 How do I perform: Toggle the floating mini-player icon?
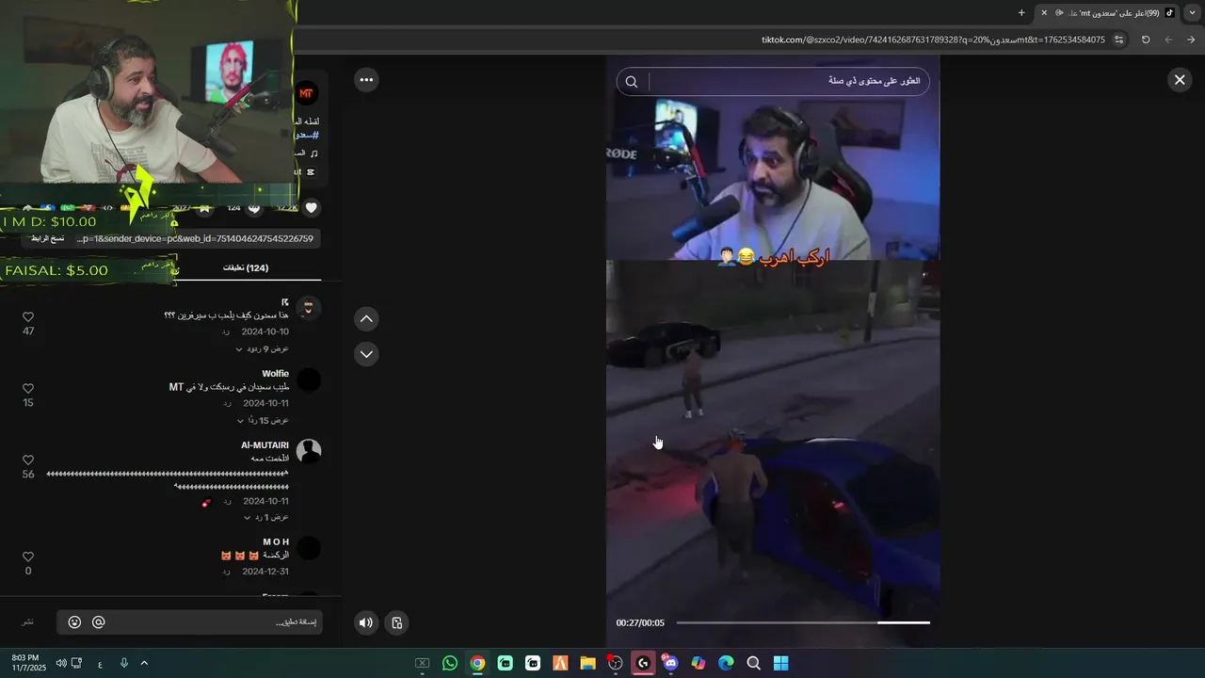point(397,622)
